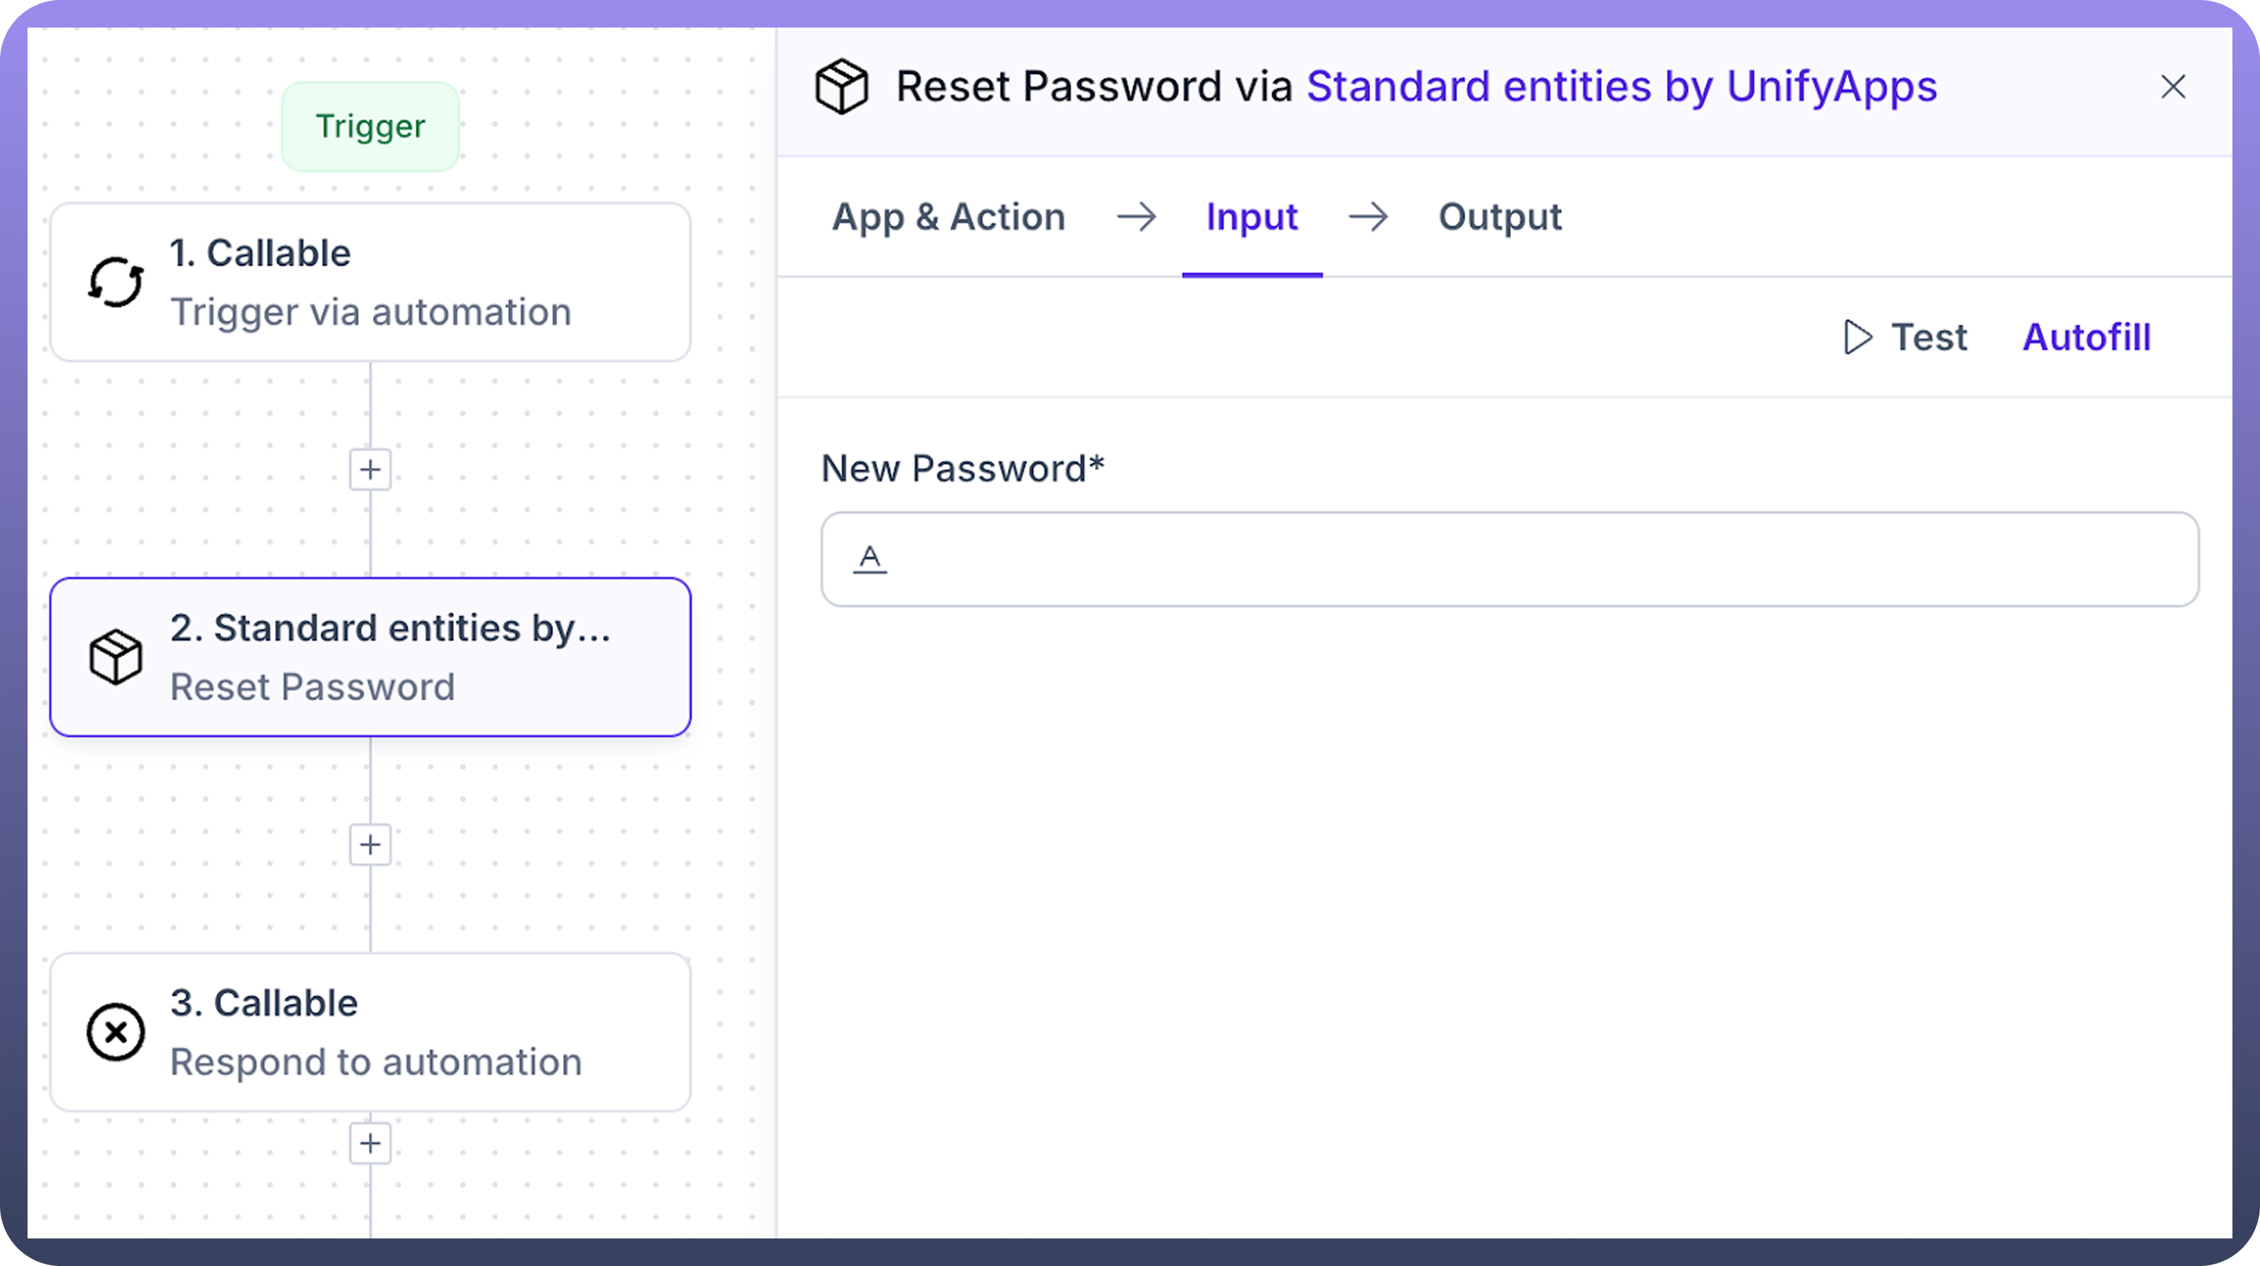Screen dimensions: 2260x1266
Task: Add step below Reset Password using plus
Action: coord(370,844)
